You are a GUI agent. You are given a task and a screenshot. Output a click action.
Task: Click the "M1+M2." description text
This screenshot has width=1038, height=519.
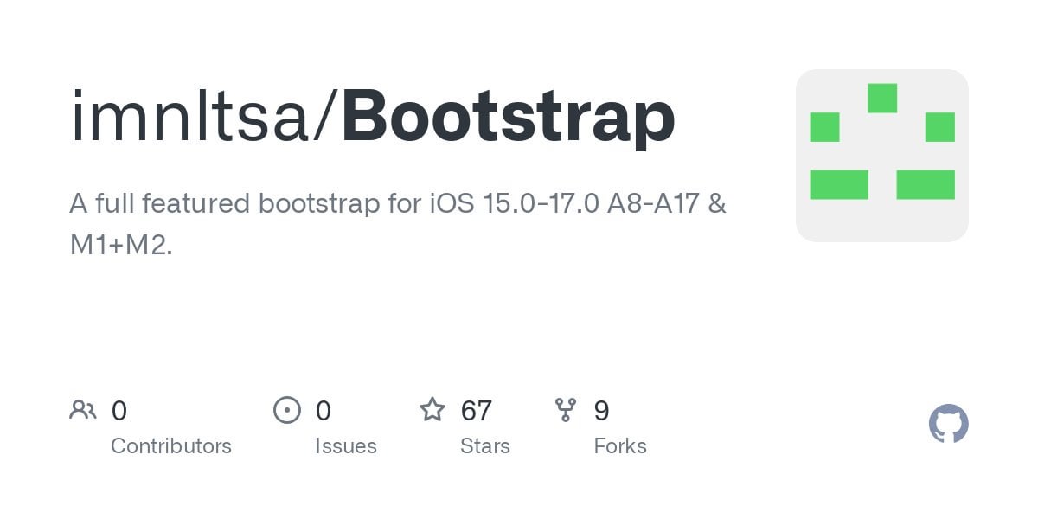[x=121, y=245]
